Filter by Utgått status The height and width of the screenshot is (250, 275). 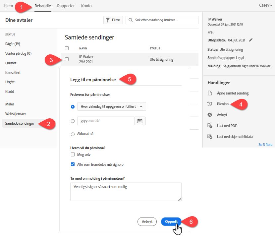[x=10, y=82]
